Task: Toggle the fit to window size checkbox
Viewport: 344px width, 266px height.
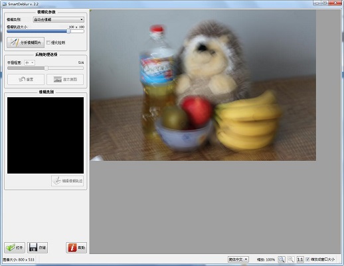Action: pos(307,259)
